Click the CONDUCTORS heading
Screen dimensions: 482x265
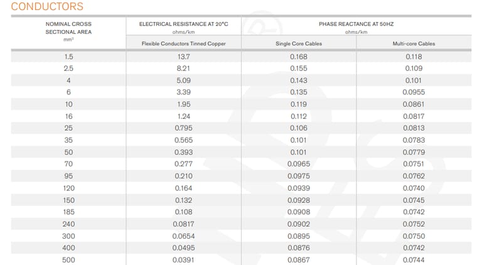pyautogui.click(x=47, y=6)
